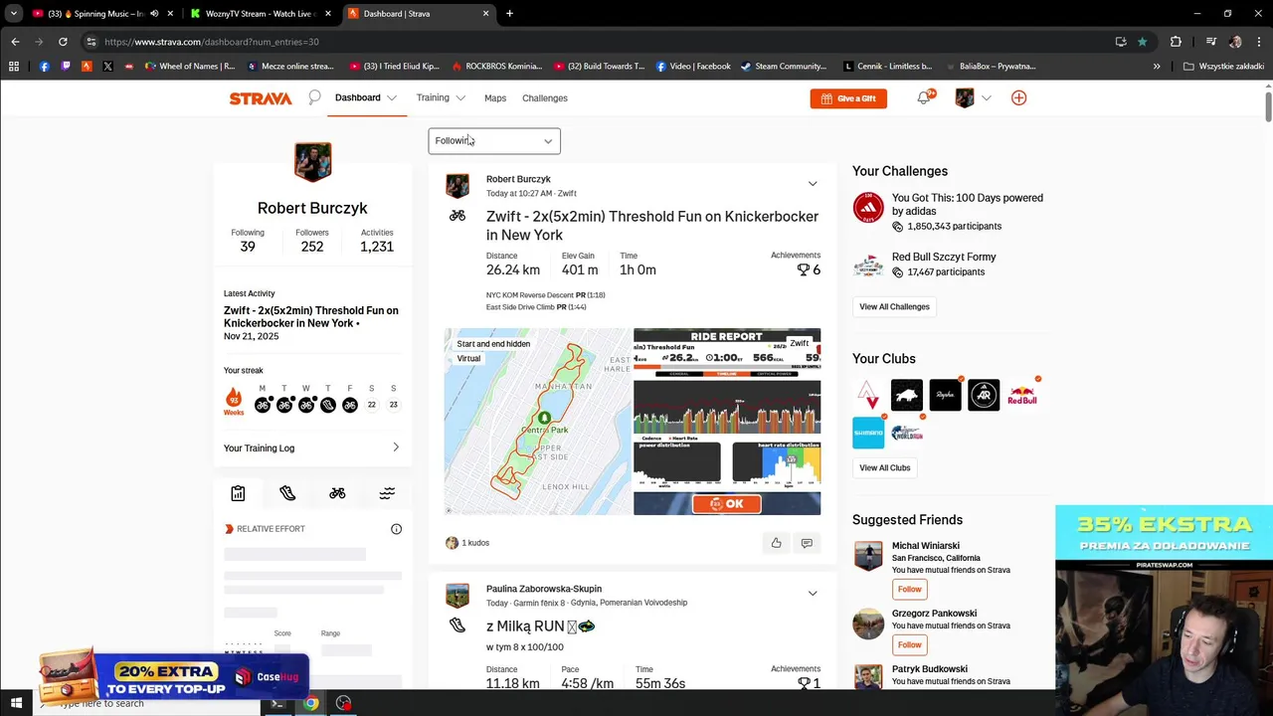Open the Steam Community bookmark
The image size is (1273, 716).
tap(784, 67)
